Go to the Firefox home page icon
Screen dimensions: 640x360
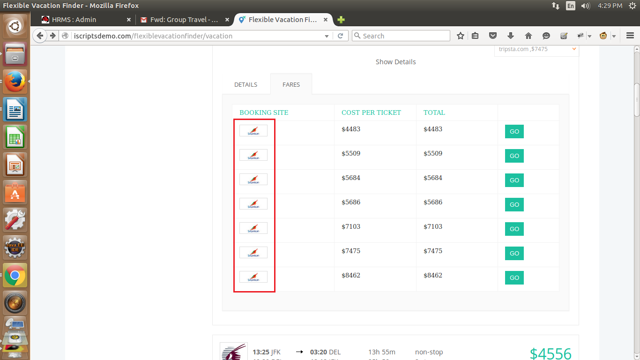528,36
